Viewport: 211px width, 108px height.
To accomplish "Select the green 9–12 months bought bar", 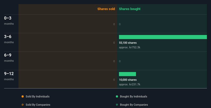I will 127,74.
